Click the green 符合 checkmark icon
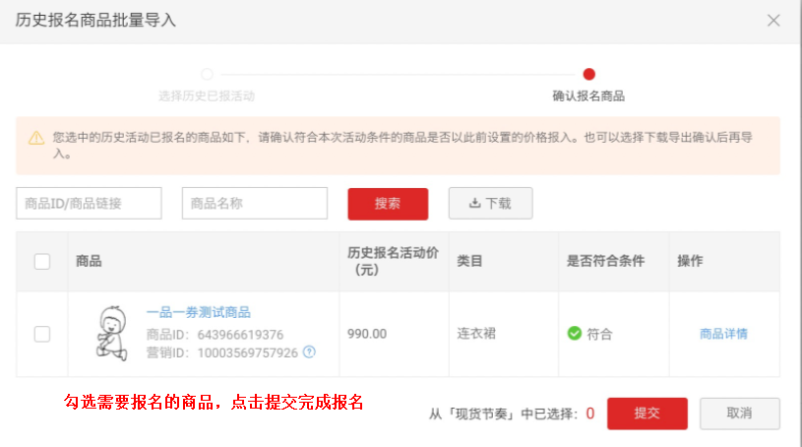Image resolution: width=802 pixels, height=447 pixels. (x=575, y=334)
